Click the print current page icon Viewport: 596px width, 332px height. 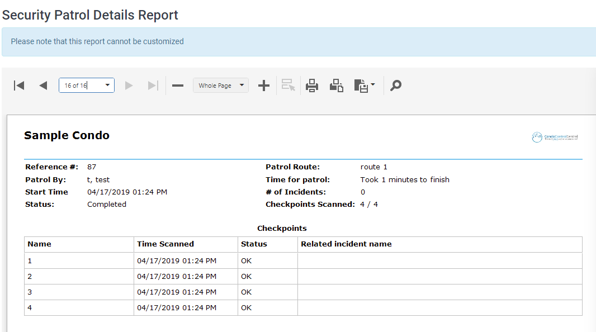pyautogui.click(x=336, y=86)
